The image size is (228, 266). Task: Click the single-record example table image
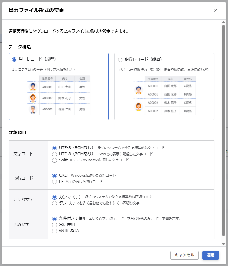point(59,95)
